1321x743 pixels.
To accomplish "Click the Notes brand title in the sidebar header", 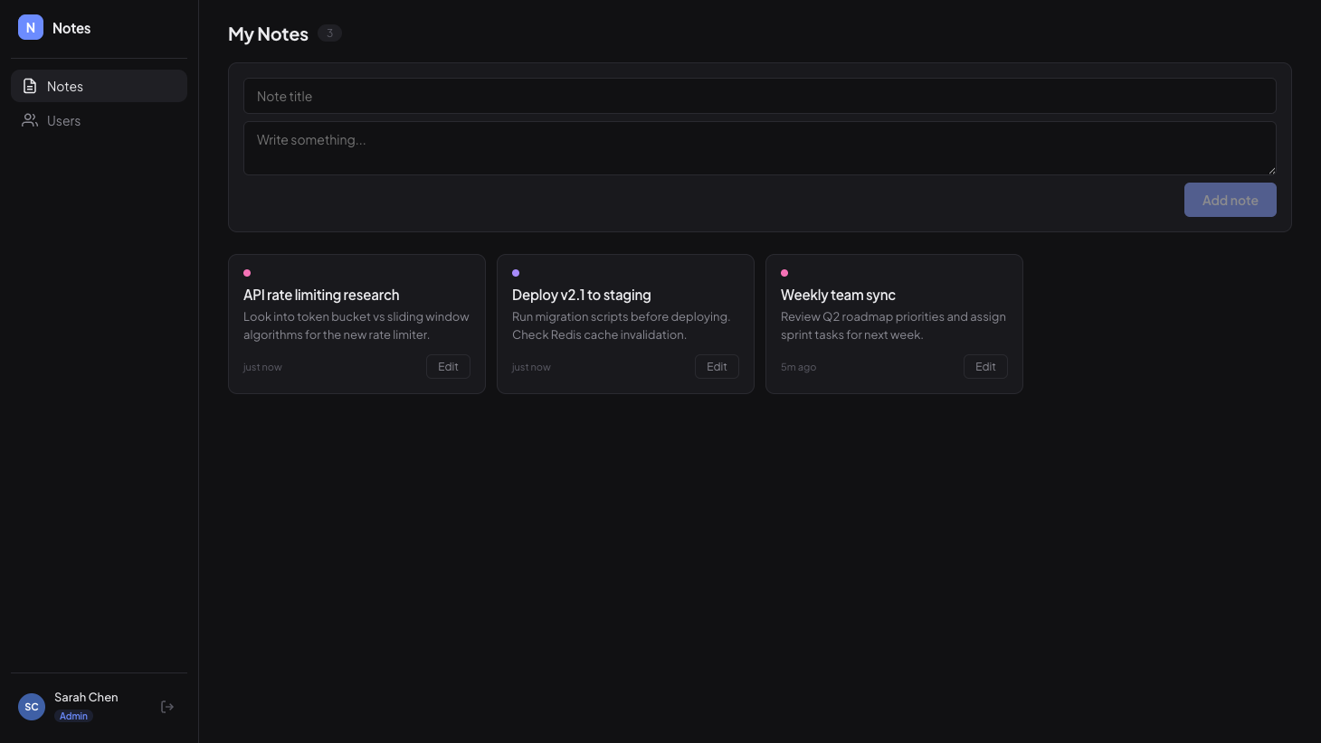I will pyautogui.click(x=71, y=28).
